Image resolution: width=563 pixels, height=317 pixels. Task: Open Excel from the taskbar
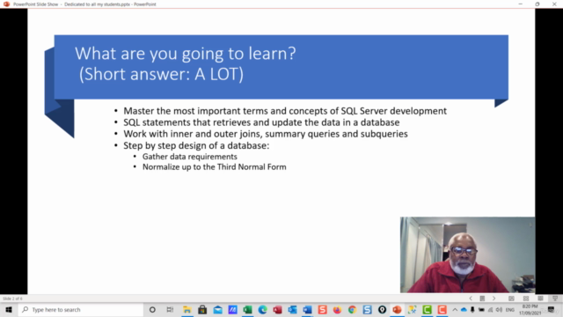pos(247,309)
